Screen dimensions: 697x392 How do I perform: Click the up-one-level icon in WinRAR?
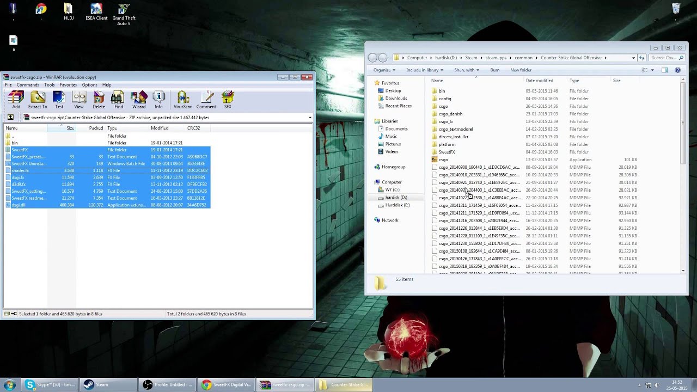click(10, 117)
